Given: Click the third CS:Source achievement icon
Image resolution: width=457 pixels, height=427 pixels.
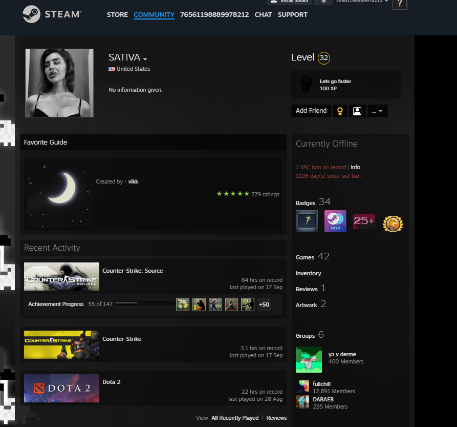Looking at the screenshot, I should tap(215, 304).
